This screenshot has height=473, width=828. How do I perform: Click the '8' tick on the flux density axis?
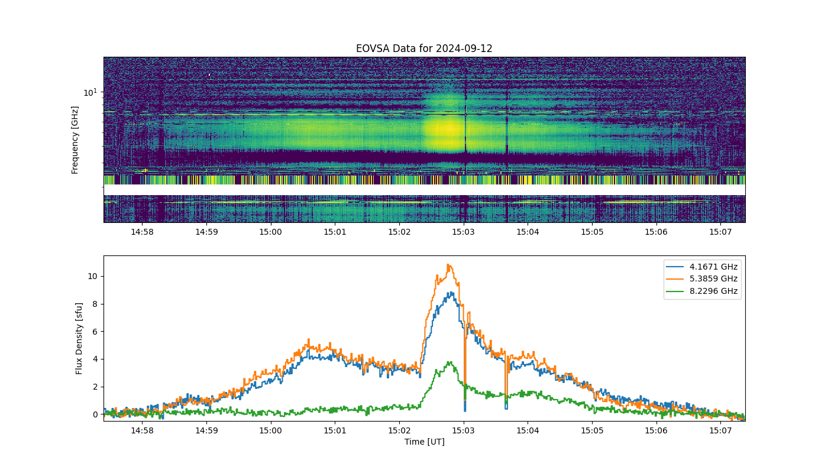click(96, 304)
